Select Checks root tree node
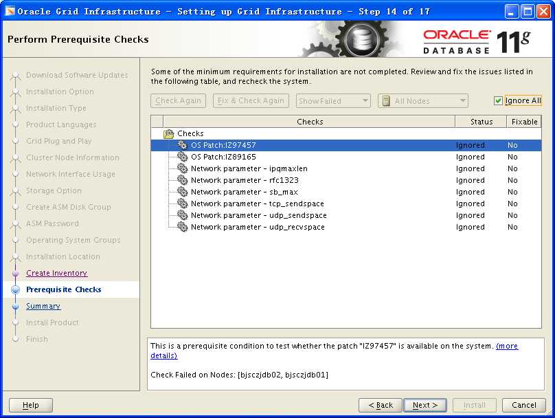 (190, 133)
